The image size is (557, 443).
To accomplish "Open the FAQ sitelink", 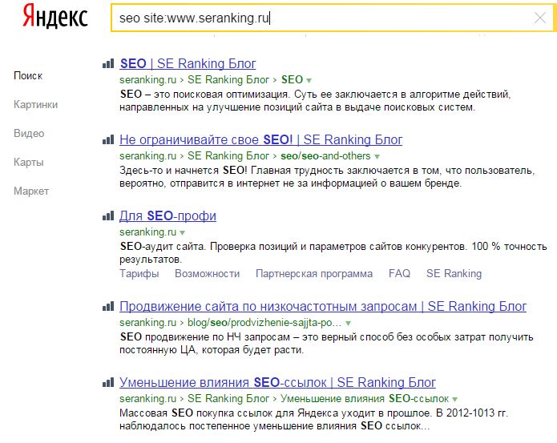I will point(399,273).
